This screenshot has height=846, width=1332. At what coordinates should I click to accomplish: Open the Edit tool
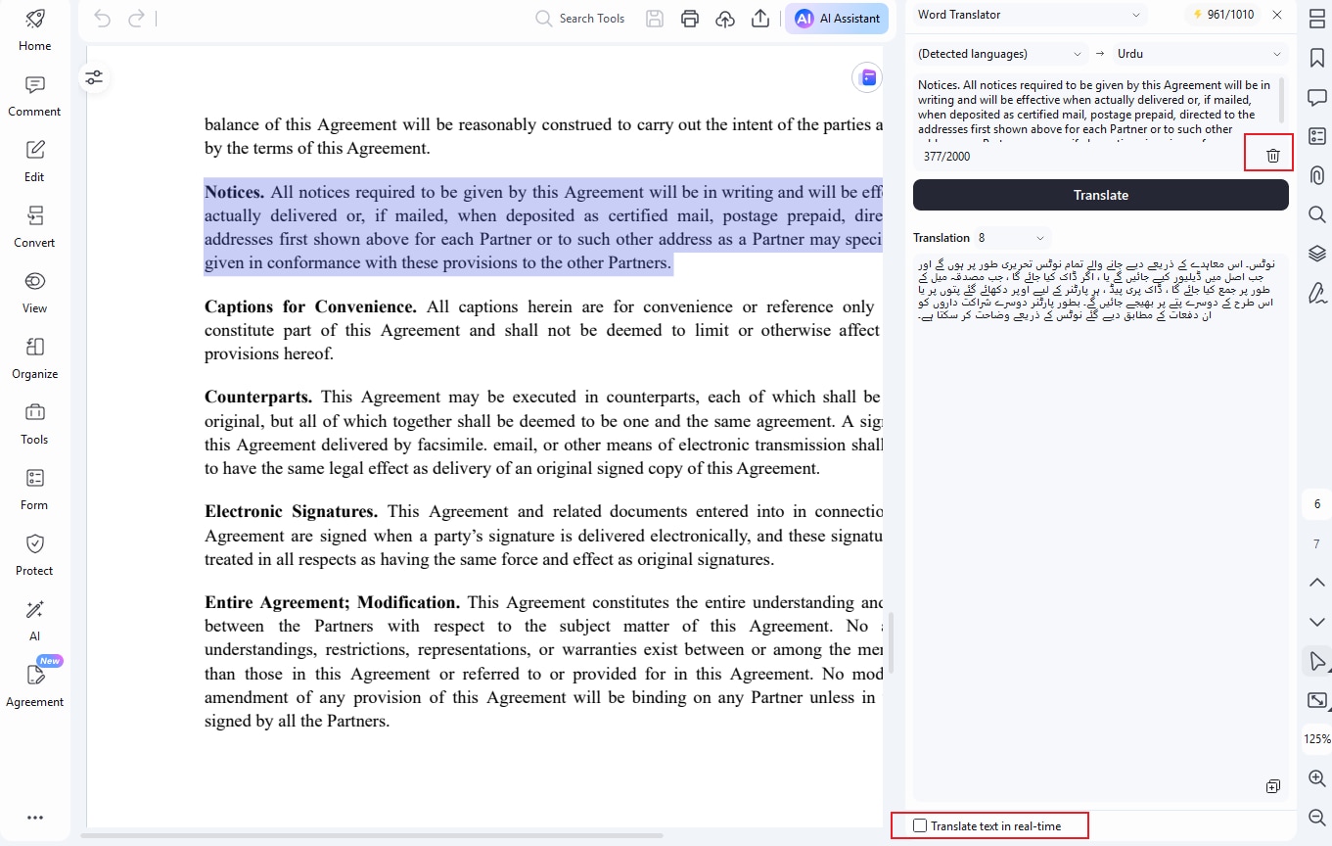click(x=34, y=162)
